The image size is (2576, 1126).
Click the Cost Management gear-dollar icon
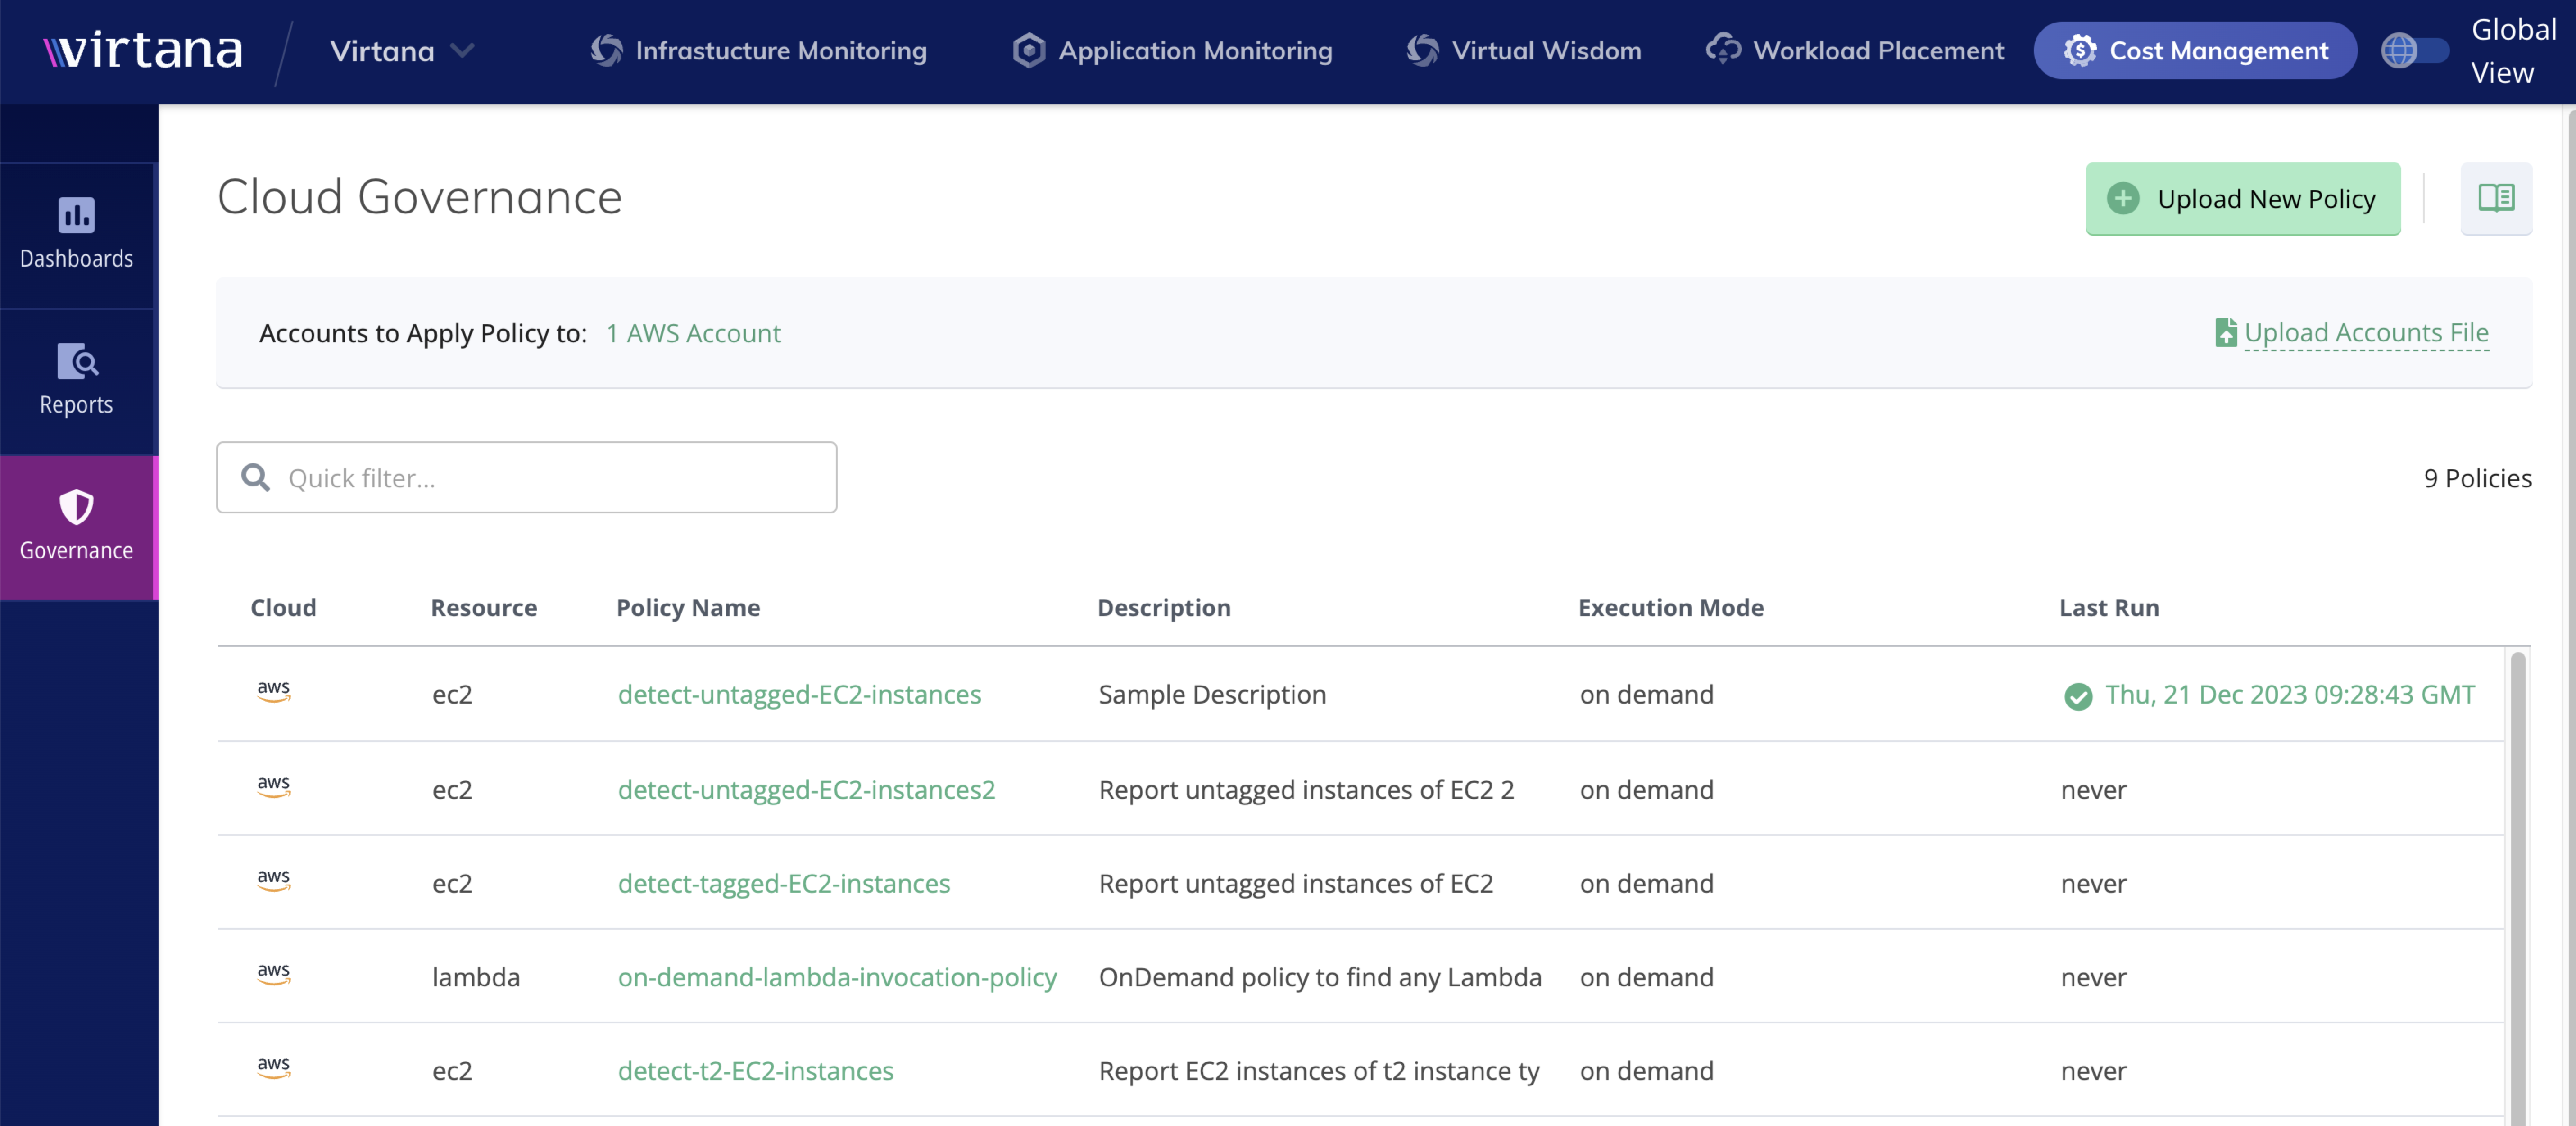[x=2080, y=51]
